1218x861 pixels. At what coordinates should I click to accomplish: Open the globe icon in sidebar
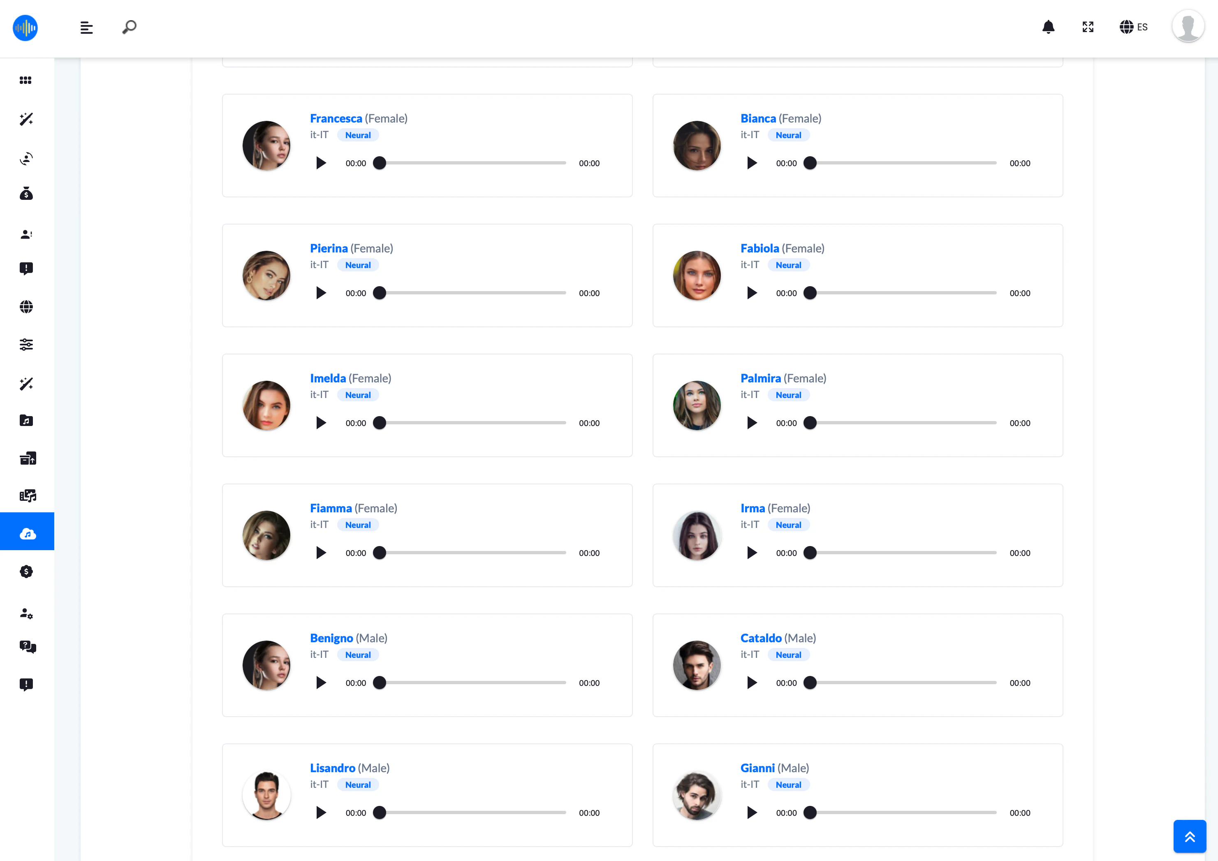(26, 307)
